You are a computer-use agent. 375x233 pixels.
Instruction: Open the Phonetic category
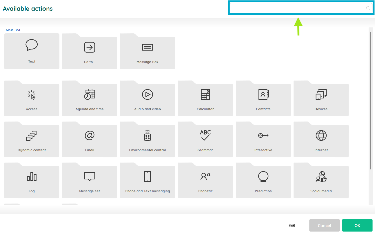(205, 181)
